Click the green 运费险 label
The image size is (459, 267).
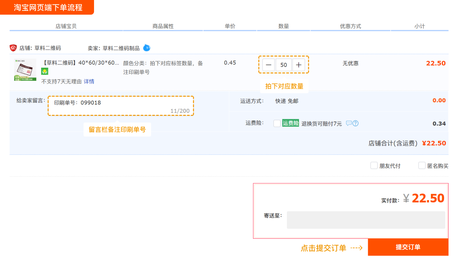click(290, 123)
